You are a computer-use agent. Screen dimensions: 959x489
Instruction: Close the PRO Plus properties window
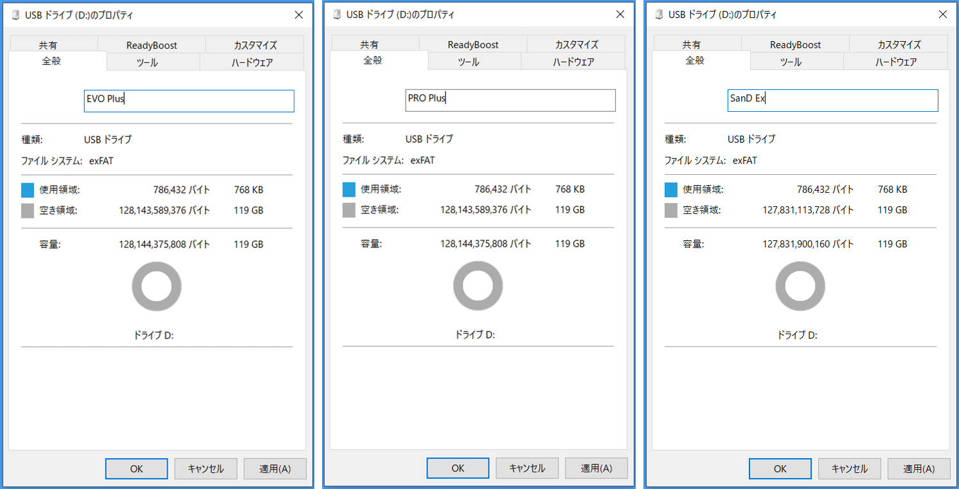tap(620, 14)
